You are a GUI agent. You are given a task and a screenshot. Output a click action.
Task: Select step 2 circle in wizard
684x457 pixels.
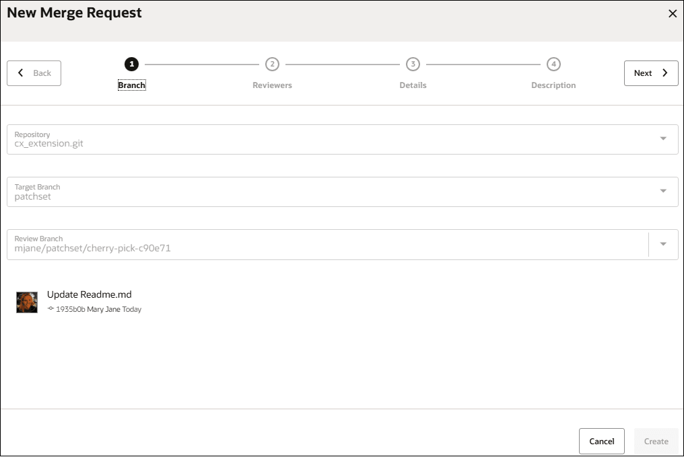[272, 64]
